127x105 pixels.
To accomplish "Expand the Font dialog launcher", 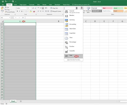I will click(x=36, y=14).
